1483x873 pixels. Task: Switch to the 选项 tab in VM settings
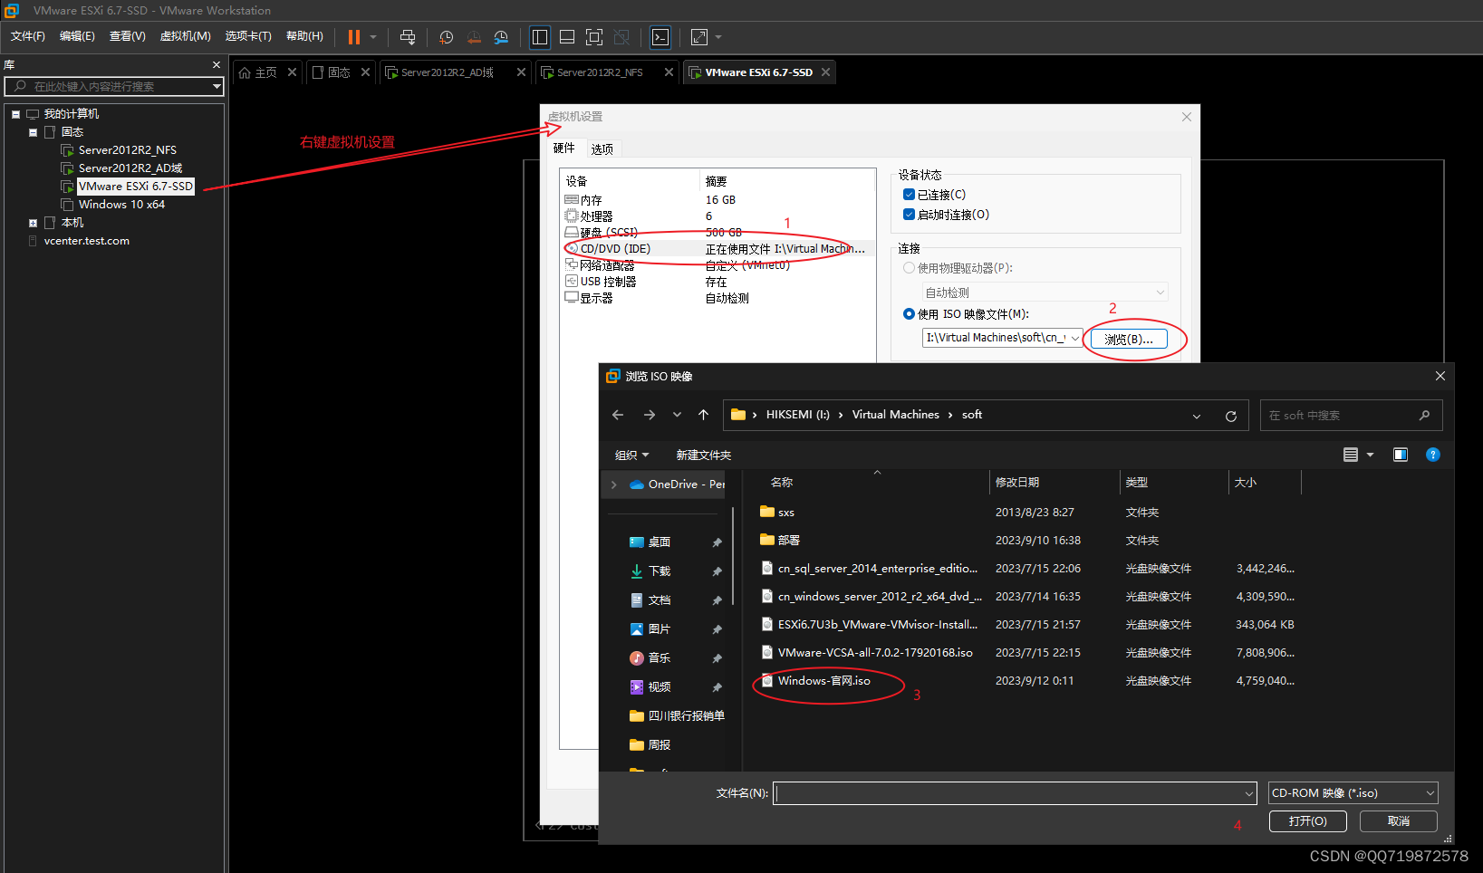tap(602, 149)
